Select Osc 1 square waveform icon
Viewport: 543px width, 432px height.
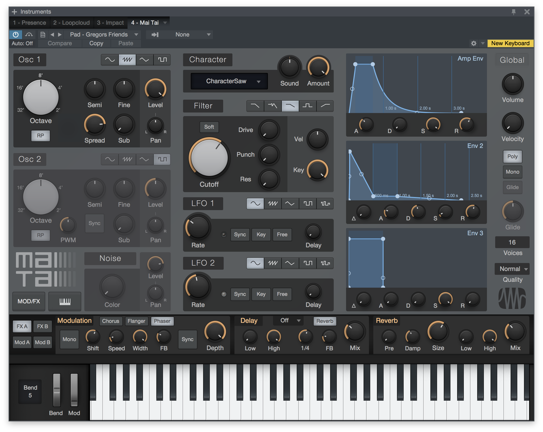[x=162, y=60]
